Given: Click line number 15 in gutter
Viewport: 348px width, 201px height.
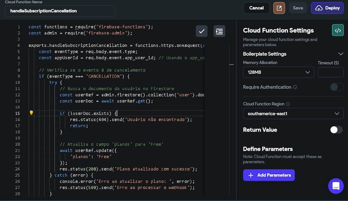Looking at the screenshot, I should (17, 113).
